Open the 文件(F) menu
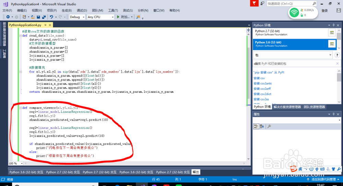This screenshot has height=186, width=343. point(7,11)
